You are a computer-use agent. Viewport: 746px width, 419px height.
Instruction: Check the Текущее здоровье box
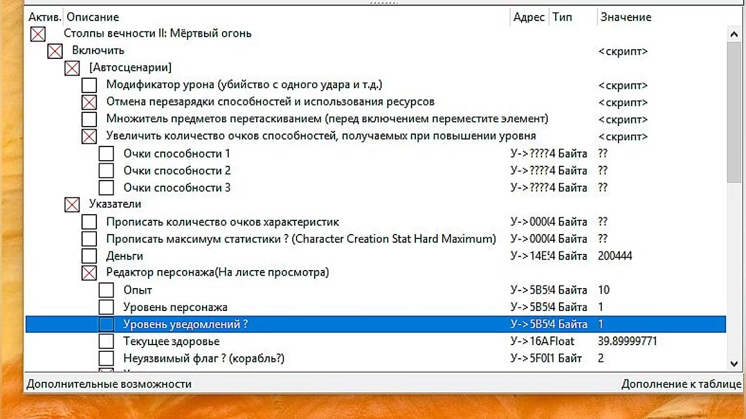click(106, 341)
